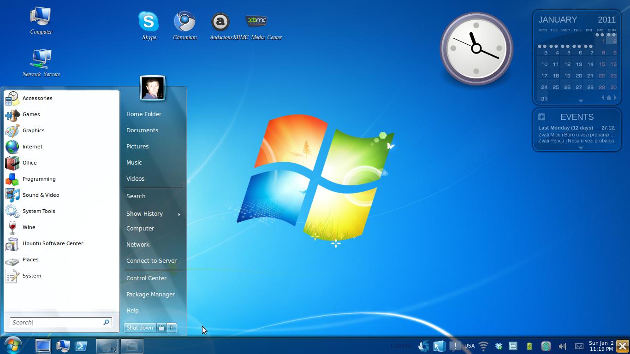Launch Ubuntu Software Center

[61, 243]
